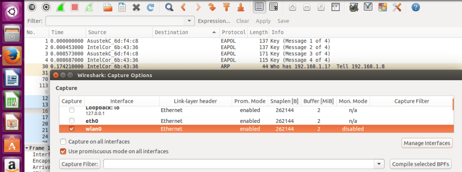This screenshot has width=462, height=172.
Task: Uncheck the wlan0 capture checkbox
Action: pos(72,129)
